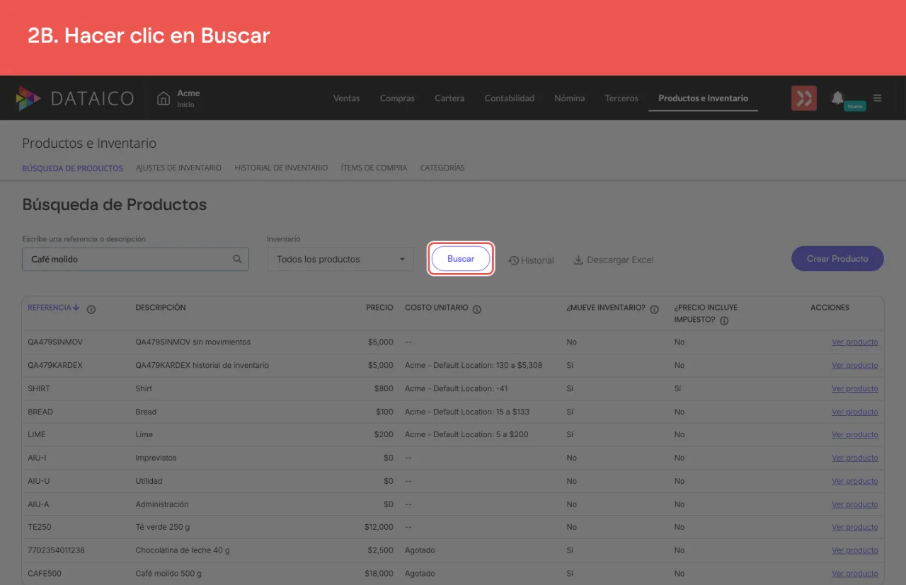
Task: Open the notifications bell
Action: pos(837,98)
